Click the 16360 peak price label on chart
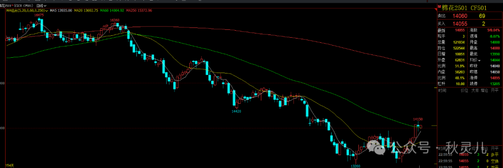 pyautogui.click(x=115, y=20)
